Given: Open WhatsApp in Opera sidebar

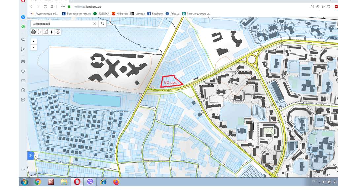Looking at the screenshot, I should [23, 27].
